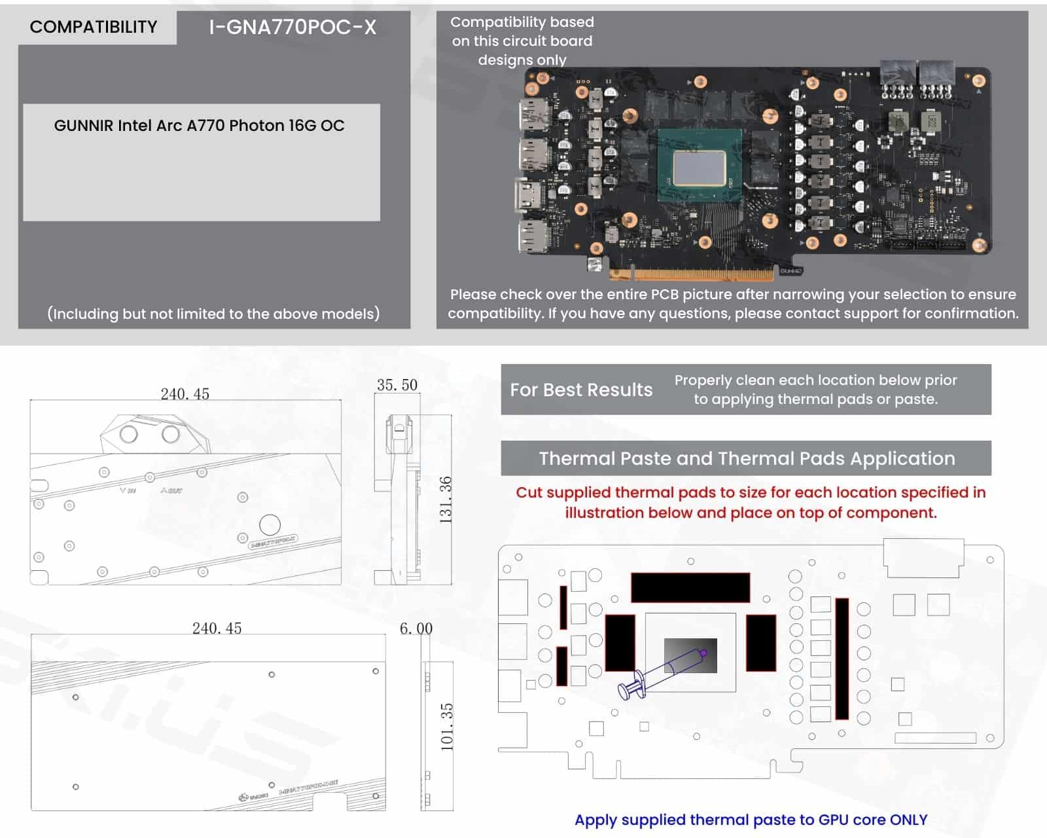Click the gray GPU core square in diagram
Screen dimensions: 1047x838
(x=690, y=656)
